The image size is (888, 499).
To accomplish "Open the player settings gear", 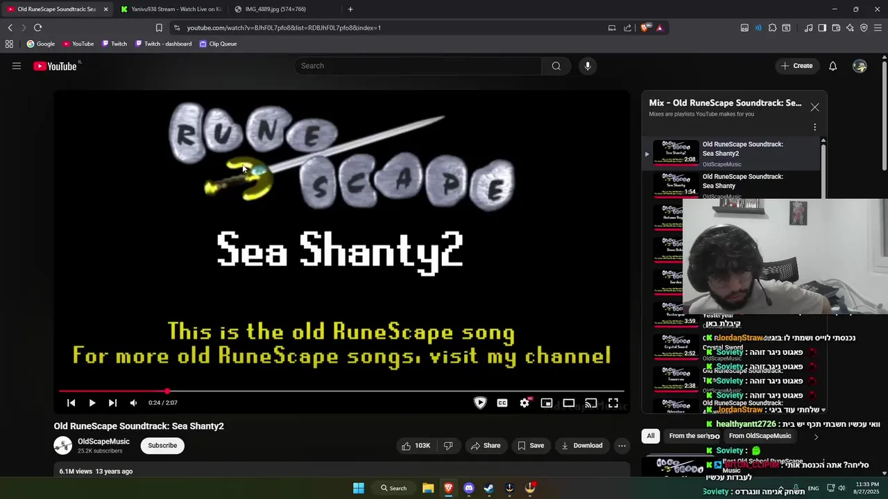I will coord(524,403).
